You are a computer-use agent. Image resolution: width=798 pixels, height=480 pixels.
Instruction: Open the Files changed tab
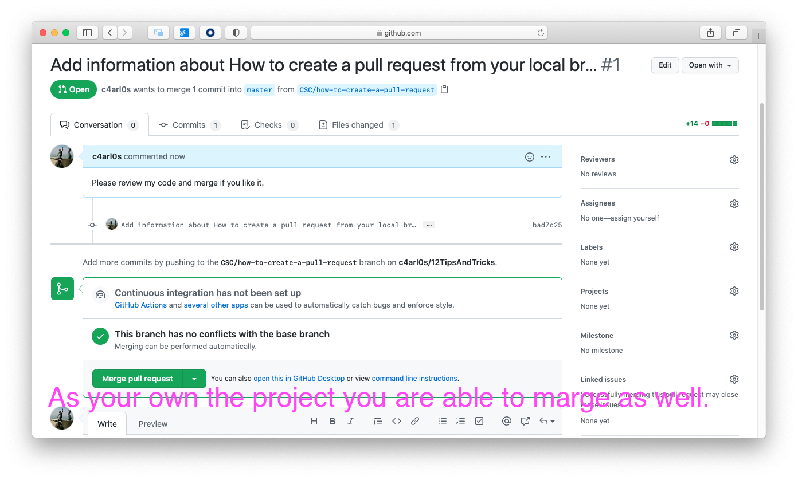tap(359, 125)
